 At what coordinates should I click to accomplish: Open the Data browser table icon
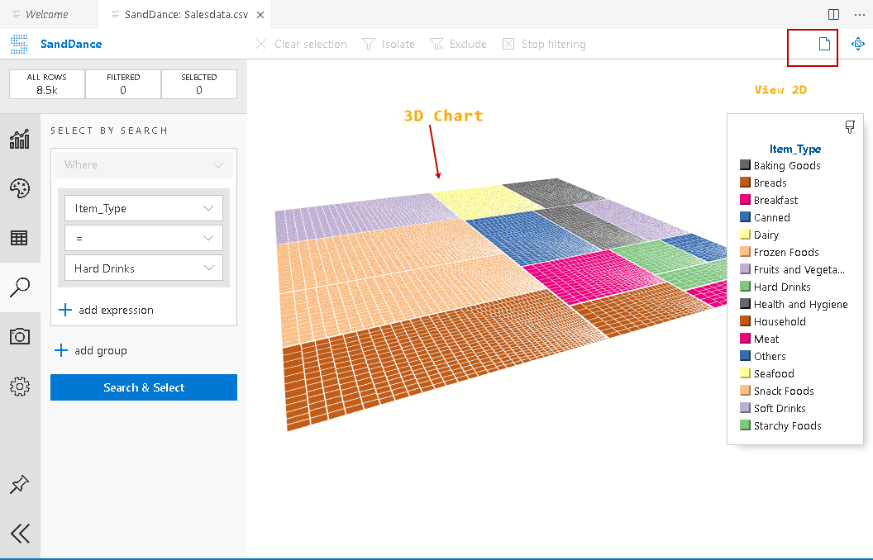20,238
